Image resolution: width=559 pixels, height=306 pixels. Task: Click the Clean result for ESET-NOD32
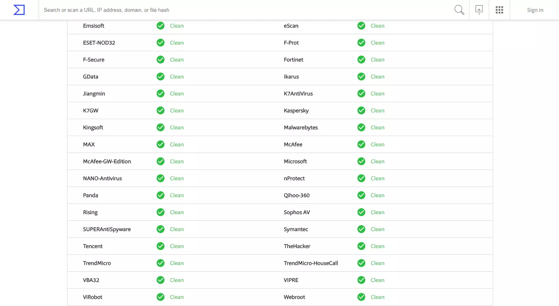point(177,43)
